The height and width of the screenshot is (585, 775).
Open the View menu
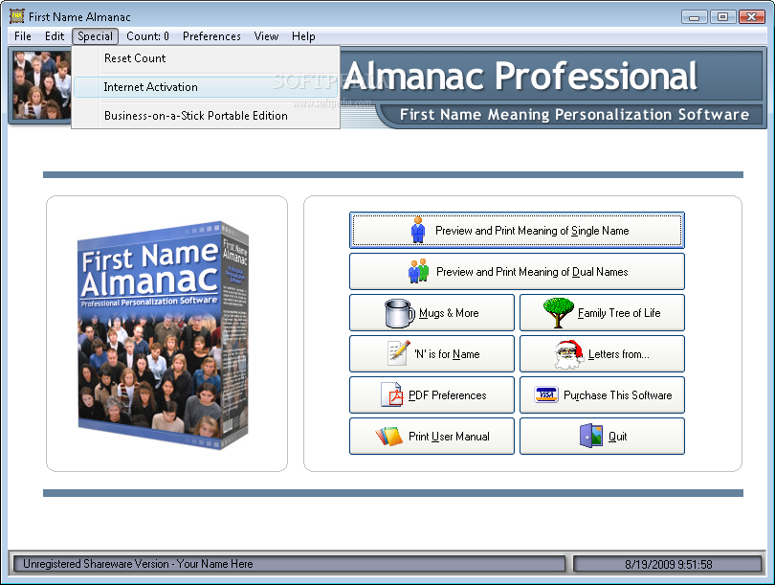(266, 36)
